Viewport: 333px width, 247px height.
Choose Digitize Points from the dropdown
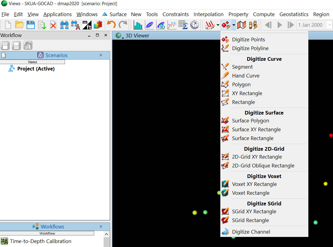pos(248,39)
